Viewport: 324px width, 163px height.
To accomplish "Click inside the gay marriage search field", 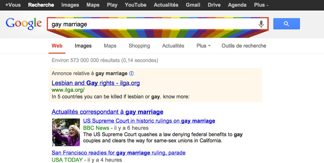I will click(152, 24).
